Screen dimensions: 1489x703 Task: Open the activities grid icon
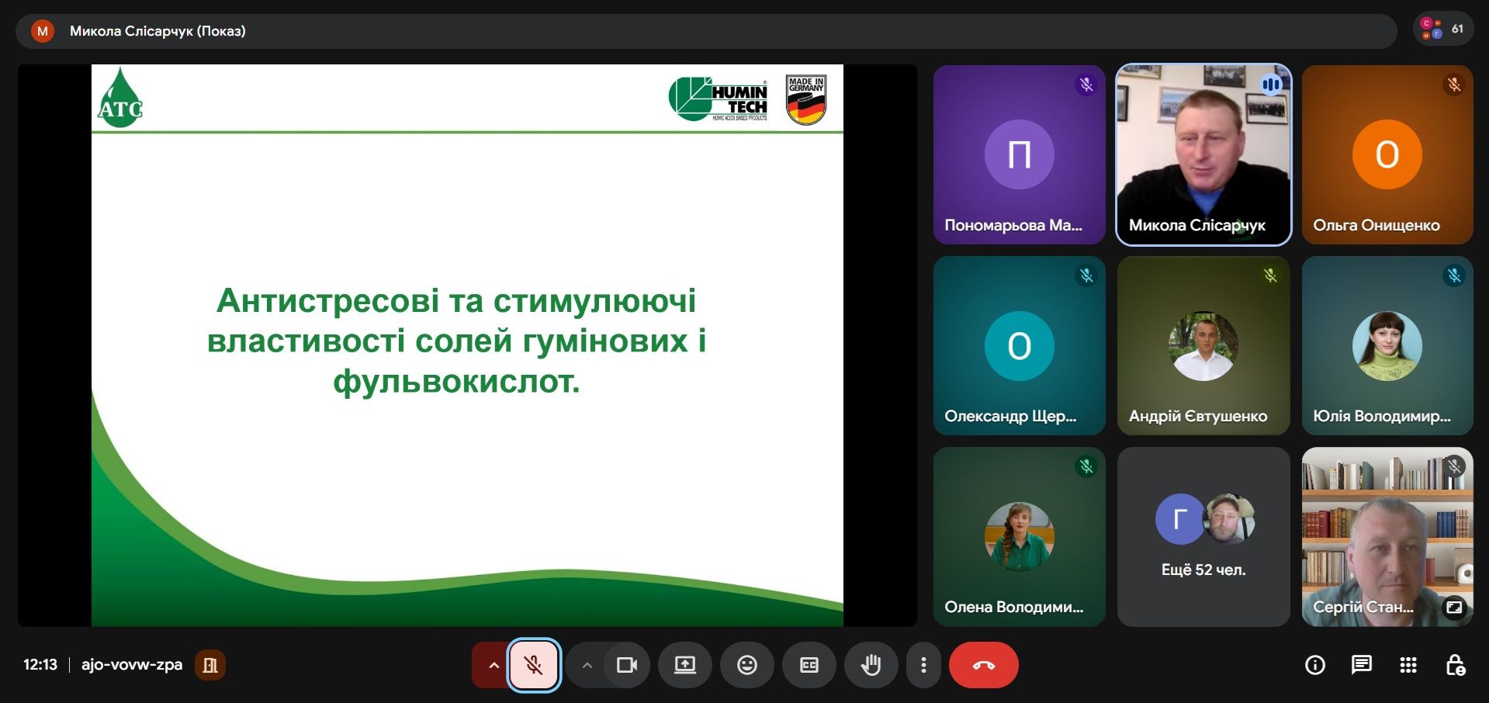coord(1408,665)
